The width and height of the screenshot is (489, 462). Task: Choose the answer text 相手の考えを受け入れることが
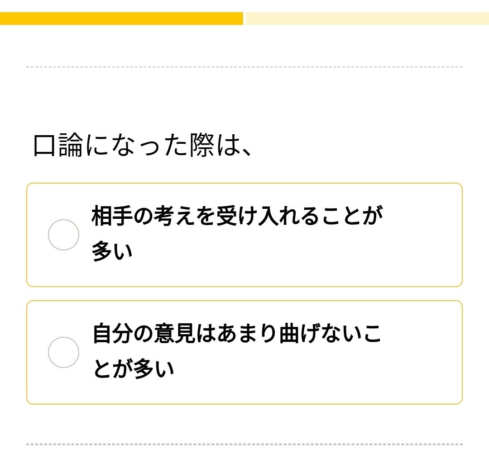[x=237, y=217]
